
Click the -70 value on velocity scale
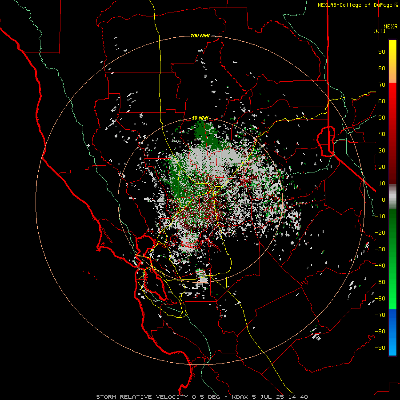point(380,315)
